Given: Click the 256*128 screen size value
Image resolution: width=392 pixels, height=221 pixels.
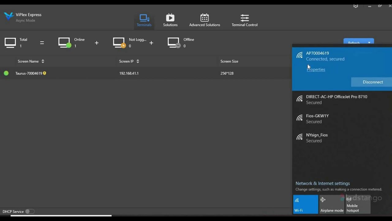Looking at the screenshot, I should (227, 73).
